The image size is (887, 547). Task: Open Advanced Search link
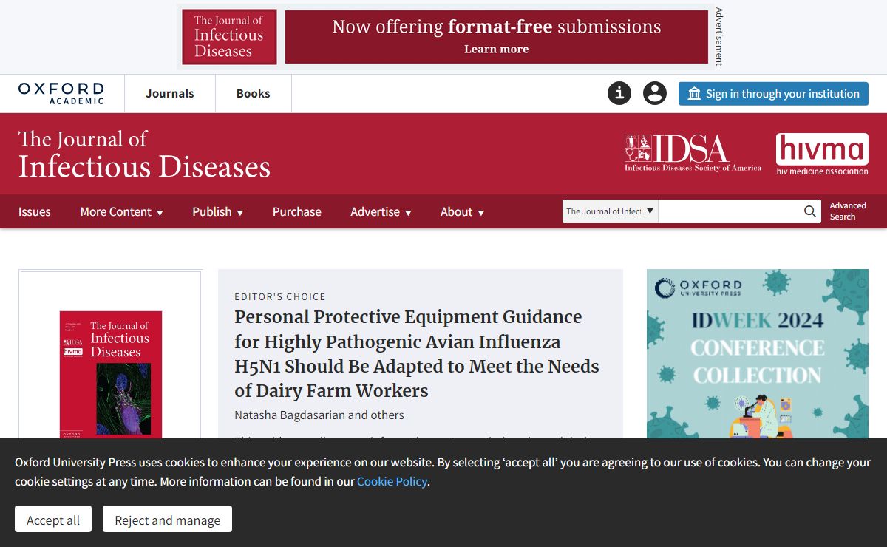tap(848, 211)
